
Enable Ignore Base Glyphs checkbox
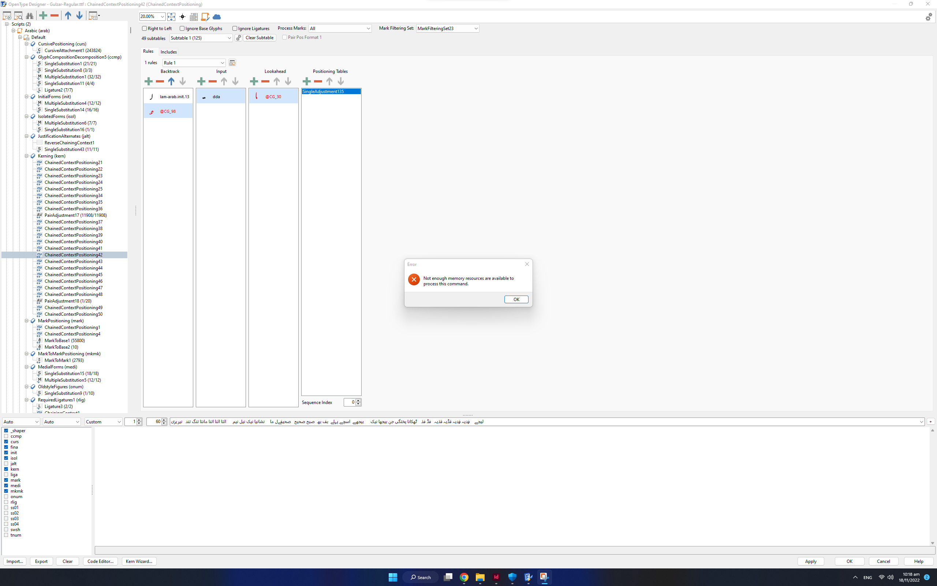coord(182,28)
